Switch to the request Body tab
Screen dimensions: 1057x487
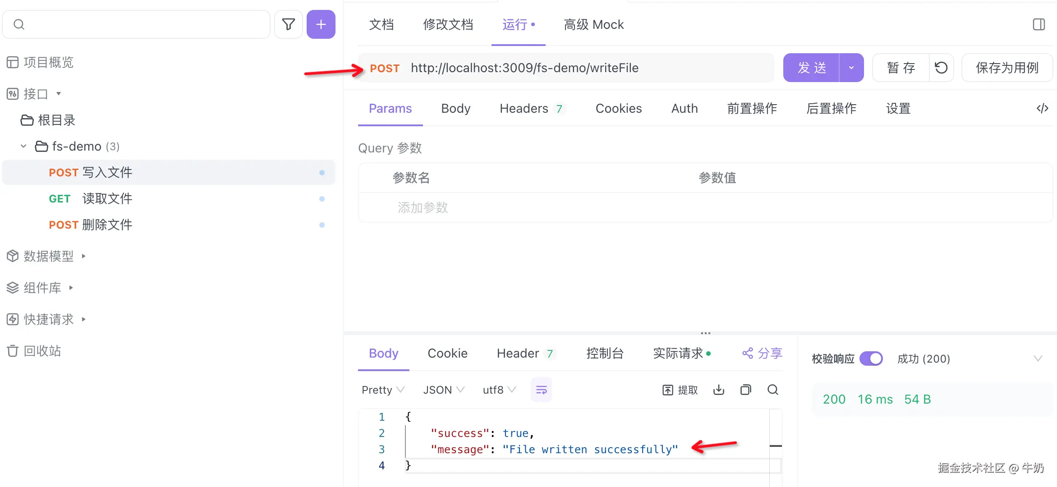coord(455,108)
